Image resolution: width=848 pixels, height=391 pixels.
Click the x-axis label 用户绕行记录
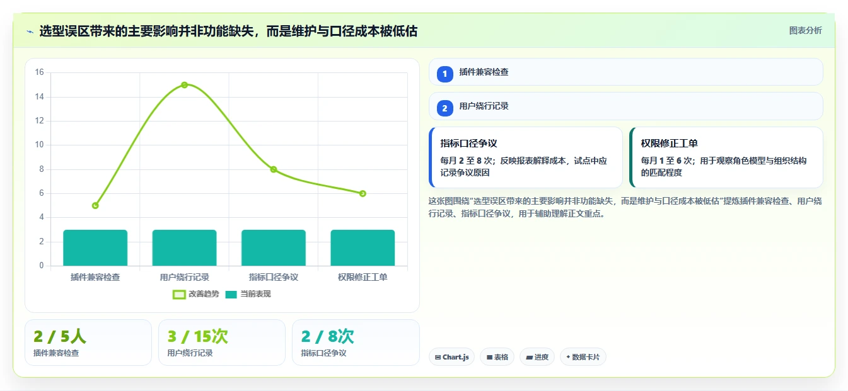[x=184, y=277]
